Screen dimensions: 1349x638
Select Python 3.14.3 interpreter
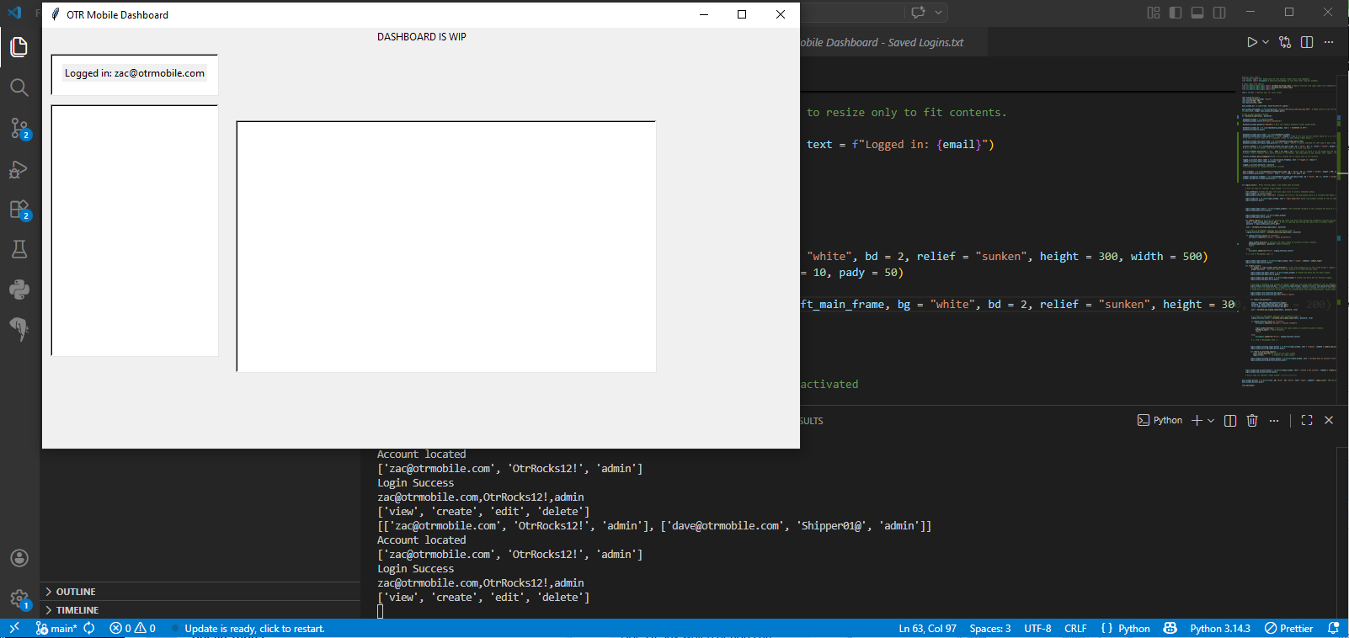(1220, 629)
